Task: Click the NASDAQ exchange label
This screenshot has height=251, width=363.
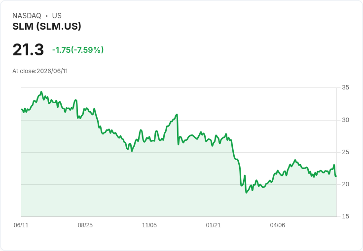Action: coord(27,16)
